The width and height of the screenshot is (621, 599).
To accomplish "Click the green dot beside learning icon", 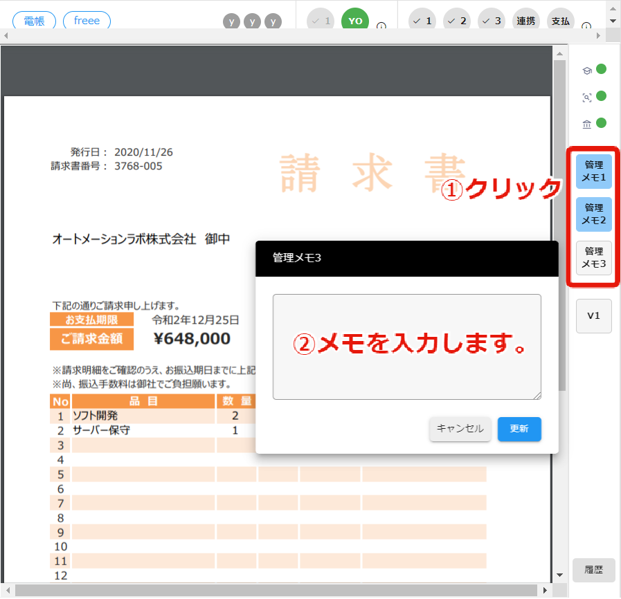I will tap(601, 69).
